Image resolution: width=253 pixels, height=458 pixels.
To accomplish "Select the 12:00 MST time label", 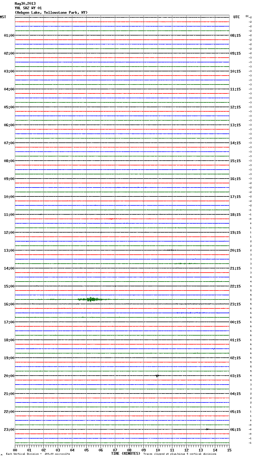I will click(9, 233).
